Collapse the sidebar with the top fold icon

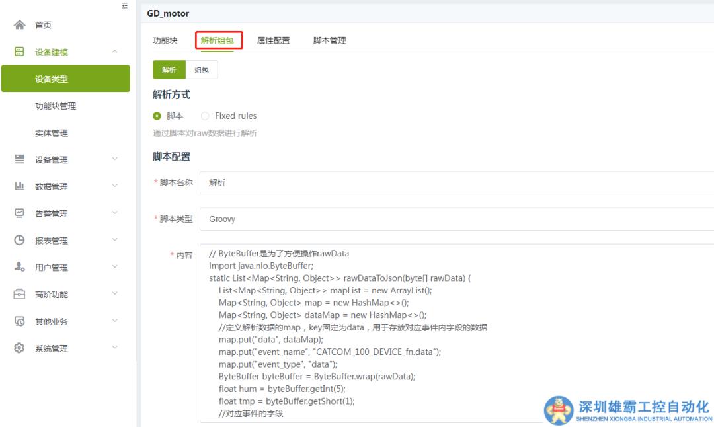tap(124, 6)
